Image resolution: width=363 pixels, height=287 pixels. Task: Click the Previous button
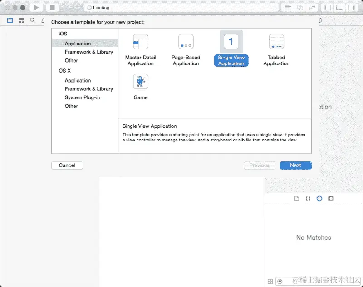point(260,165)
